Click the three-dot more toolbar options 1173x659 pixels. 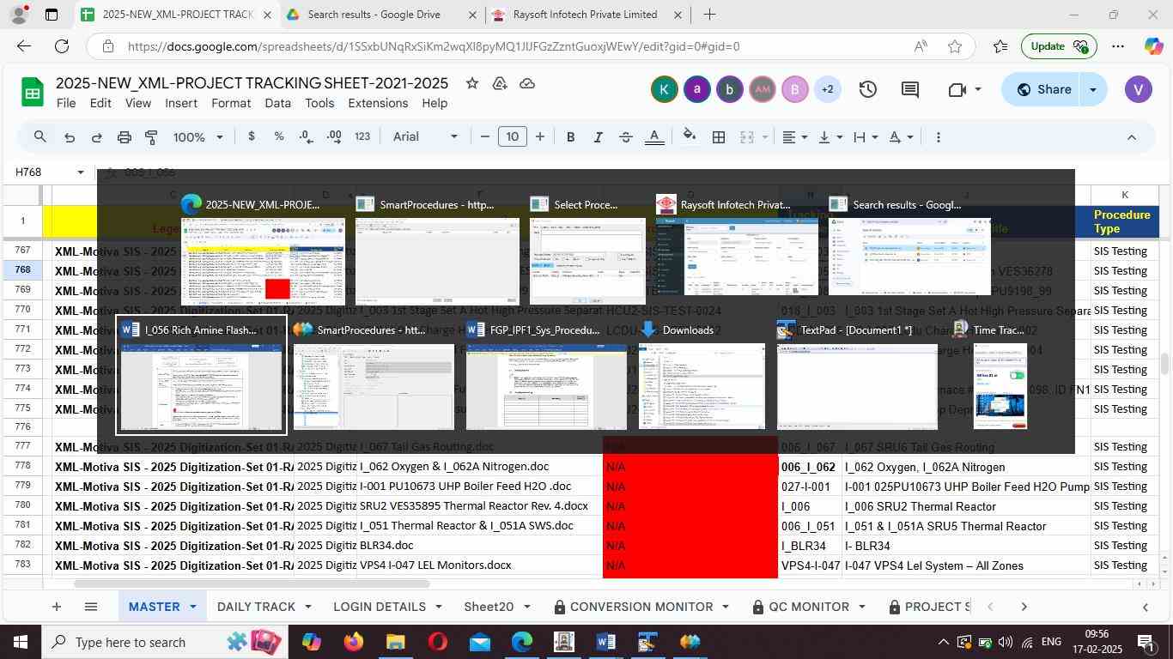pyautogui.click(x=938, y=137)
